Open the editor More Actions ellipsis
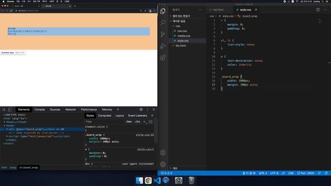The image size is (331, 186). (325, 10)
